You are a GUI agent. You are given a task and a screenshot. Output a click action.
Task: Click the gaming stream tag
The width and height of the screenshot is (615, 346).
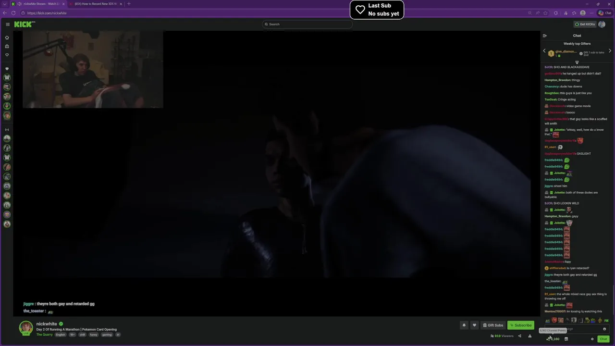click(x=107, y=334)
